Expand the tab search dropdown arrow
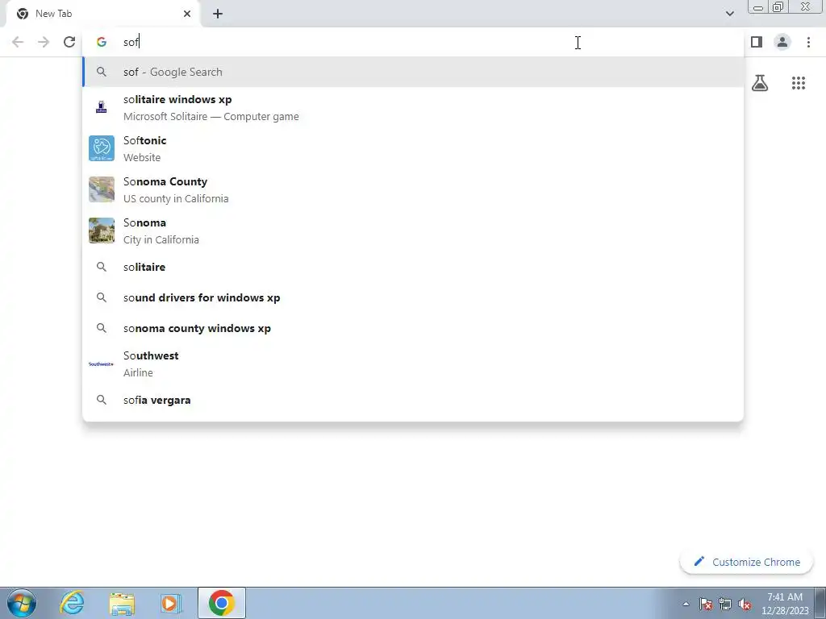826x619 pixels. pos(729,14)
